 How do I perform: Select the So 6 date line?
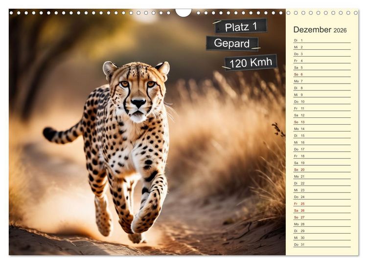322,75
